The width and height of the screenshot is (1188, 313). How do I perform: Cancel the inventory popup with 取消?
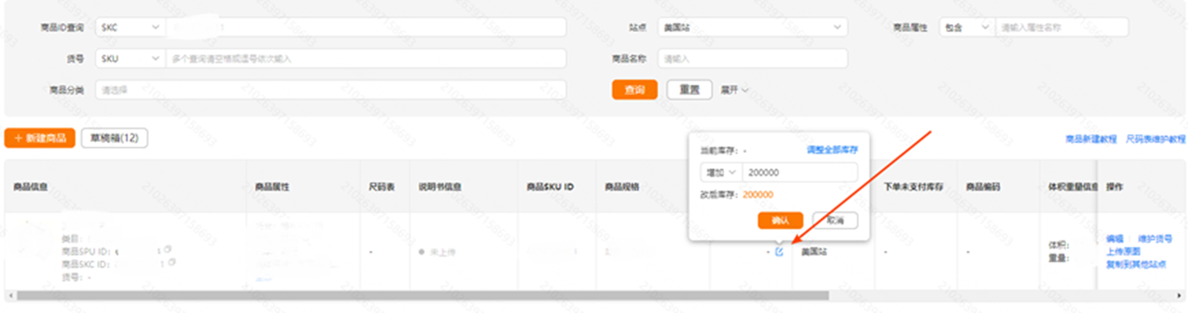coord(835,220)
